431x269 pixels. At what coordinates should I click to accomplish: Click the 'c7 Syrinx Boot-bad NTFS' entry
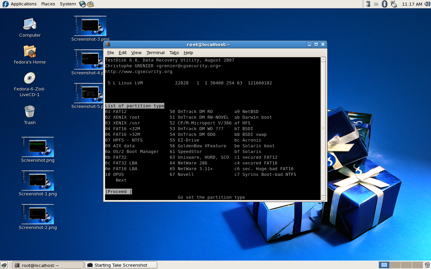[x=265, y=174]
